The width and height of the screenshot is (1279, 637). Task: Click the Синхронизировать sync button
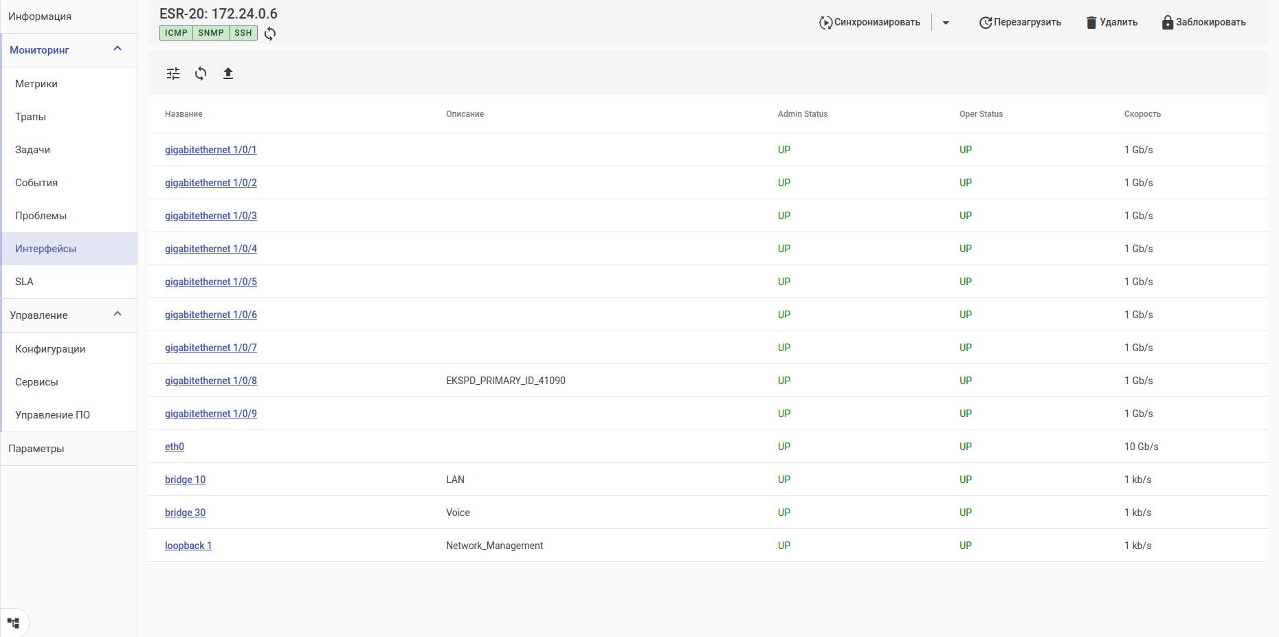click(x=869, y=23)
